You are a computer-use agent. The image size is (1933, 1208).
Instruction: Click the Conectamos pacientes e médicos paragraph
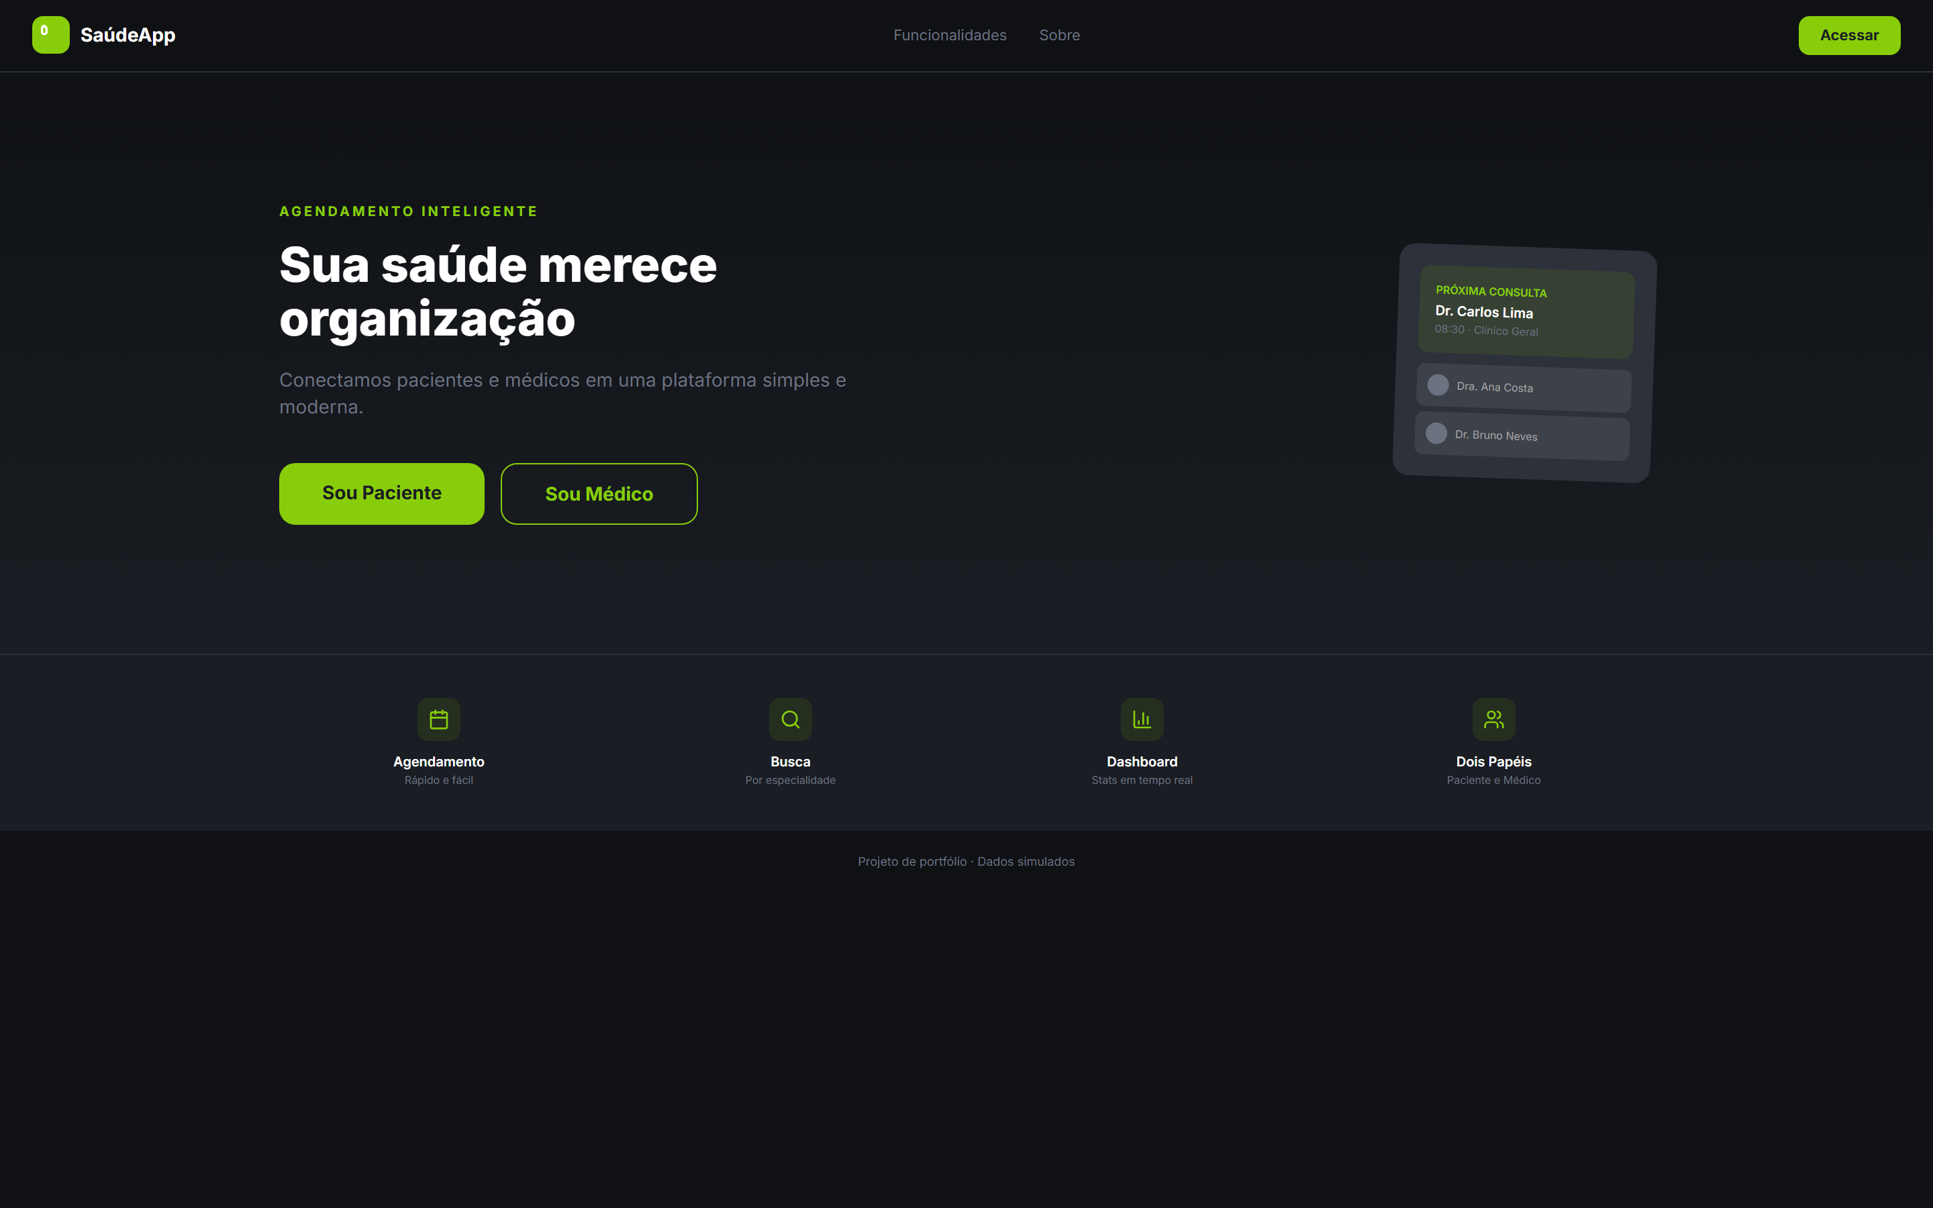tap(562, 393)
